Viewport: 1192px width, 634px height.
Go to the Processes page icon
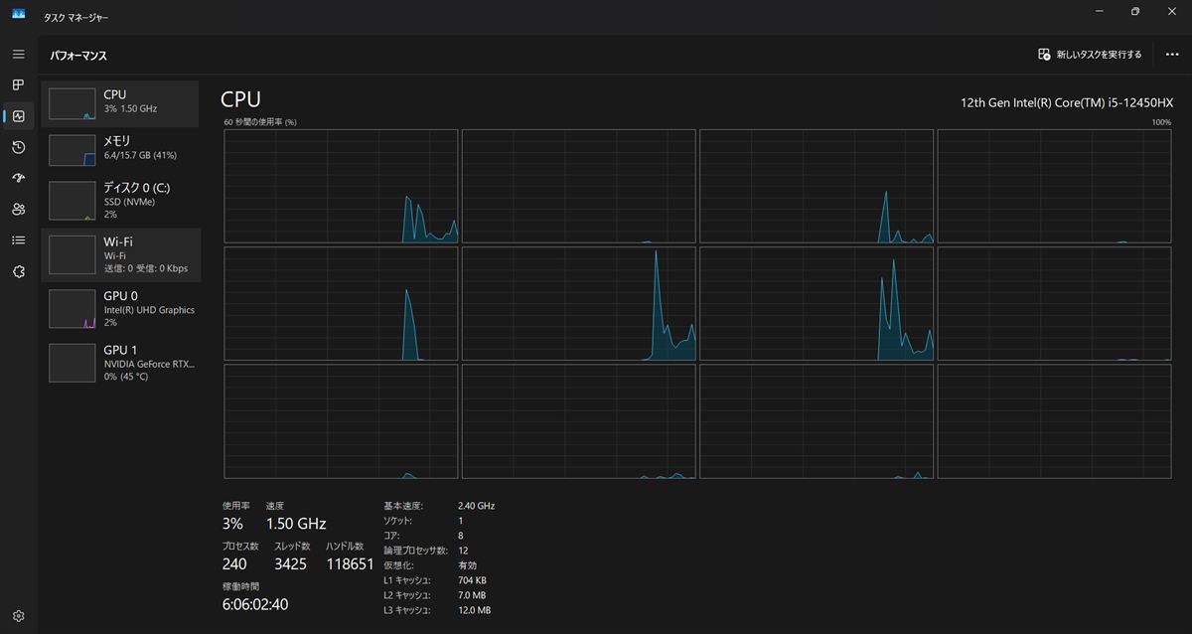pos(18,85)
